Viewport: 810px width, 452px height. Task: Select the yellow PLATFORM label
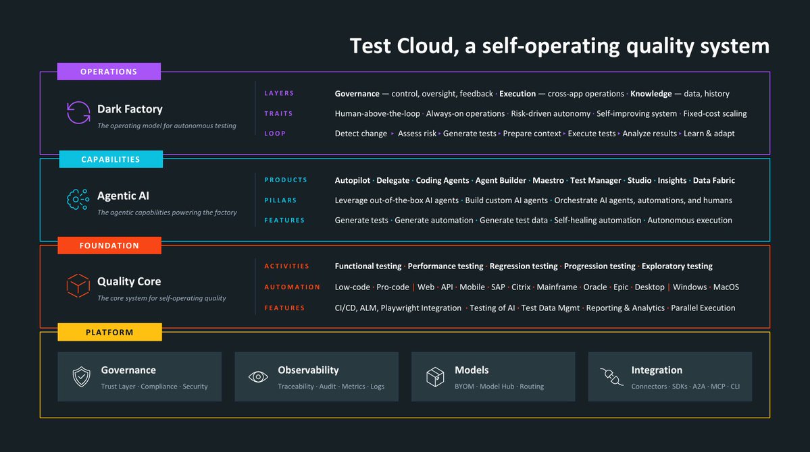click(109, 333)
